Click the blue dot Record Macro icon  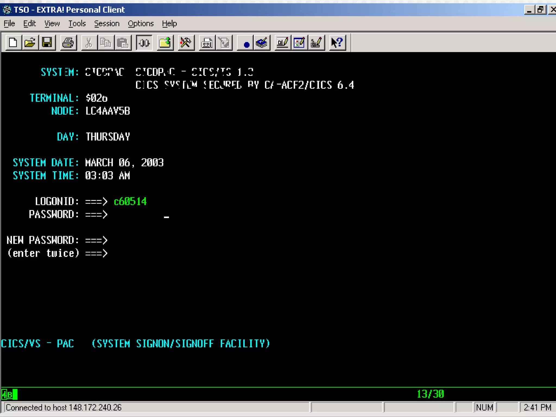tap(246, 43)
